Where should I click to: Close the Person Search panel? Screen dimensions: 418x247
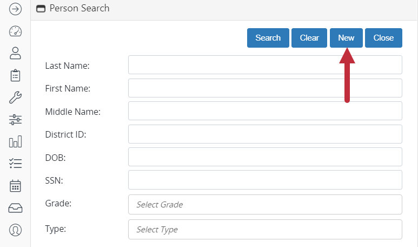click(383, 38)
